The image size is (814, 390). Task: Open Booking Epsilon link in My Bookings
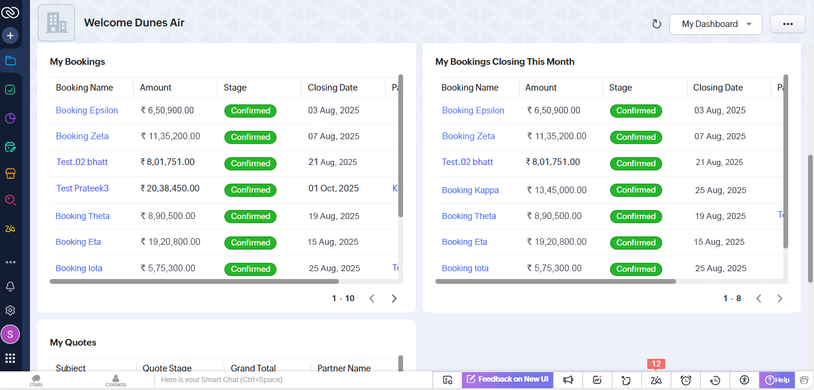(x=87, y=110)
